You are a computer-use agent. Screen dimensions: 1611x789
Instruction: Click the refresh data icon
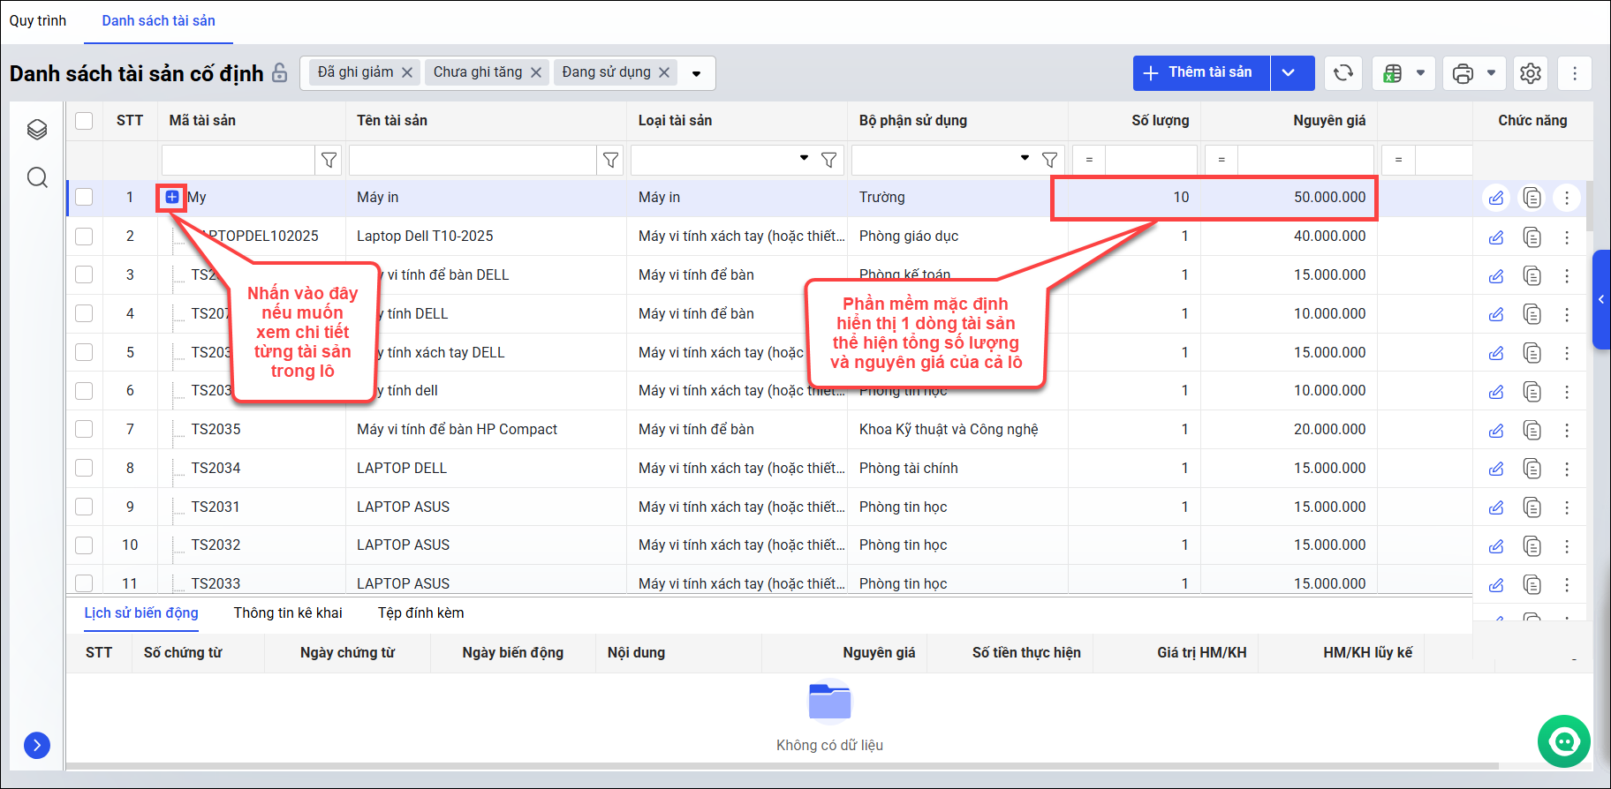click(x=1342, y=73)
